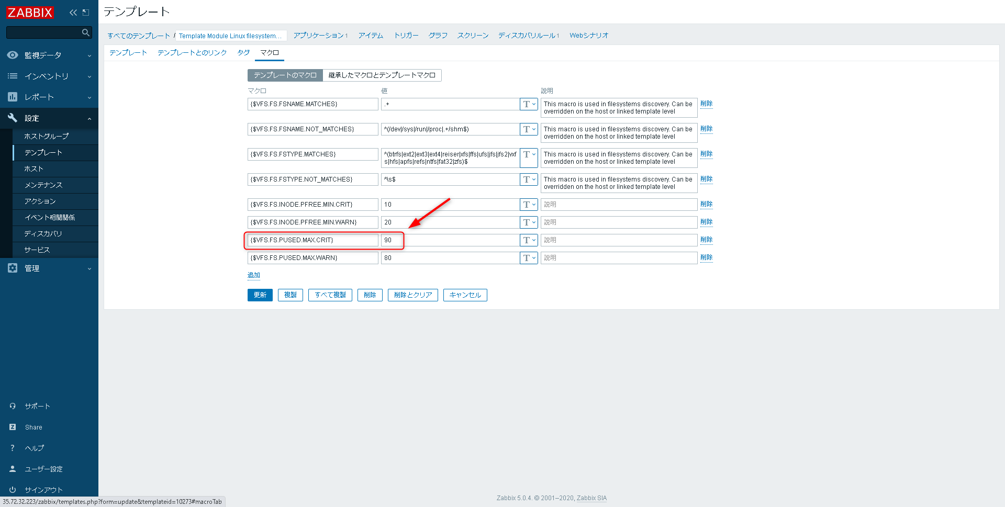Image resolution: width=1005 pixels, height=507 pixels.
Task: Click the headset icon for サポート
Action: click(x=13, y=406)
